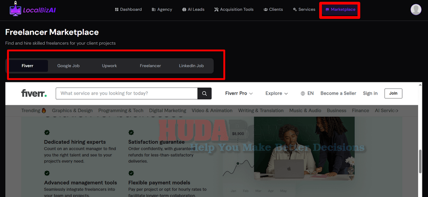Click the Join button on Fiverr
428x197 pixels.
(x=393, y=93)
